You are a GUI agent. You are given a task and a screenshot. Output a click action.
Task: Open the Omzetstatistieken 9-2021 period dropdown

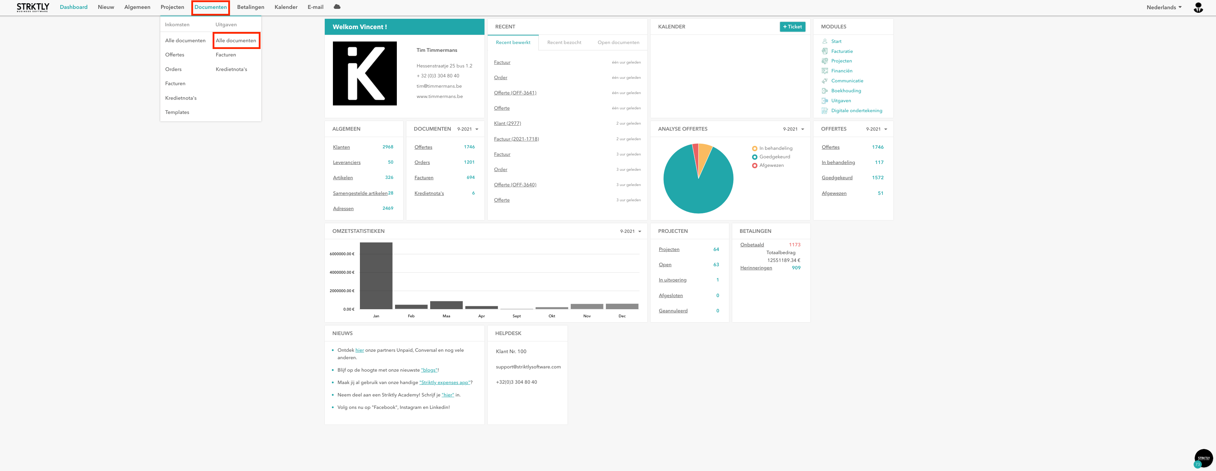click(631, 231)
